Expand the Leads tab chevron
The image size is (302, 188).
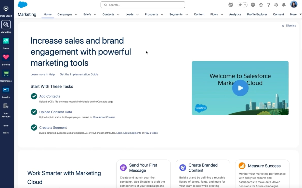(x=138, y=15)
